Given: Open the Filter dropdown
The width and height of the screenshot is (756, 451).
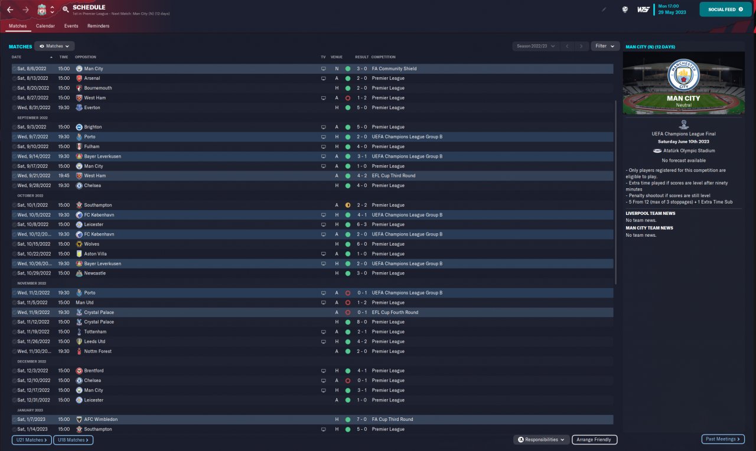Looking at the screenshot, I should click(605, 46).
